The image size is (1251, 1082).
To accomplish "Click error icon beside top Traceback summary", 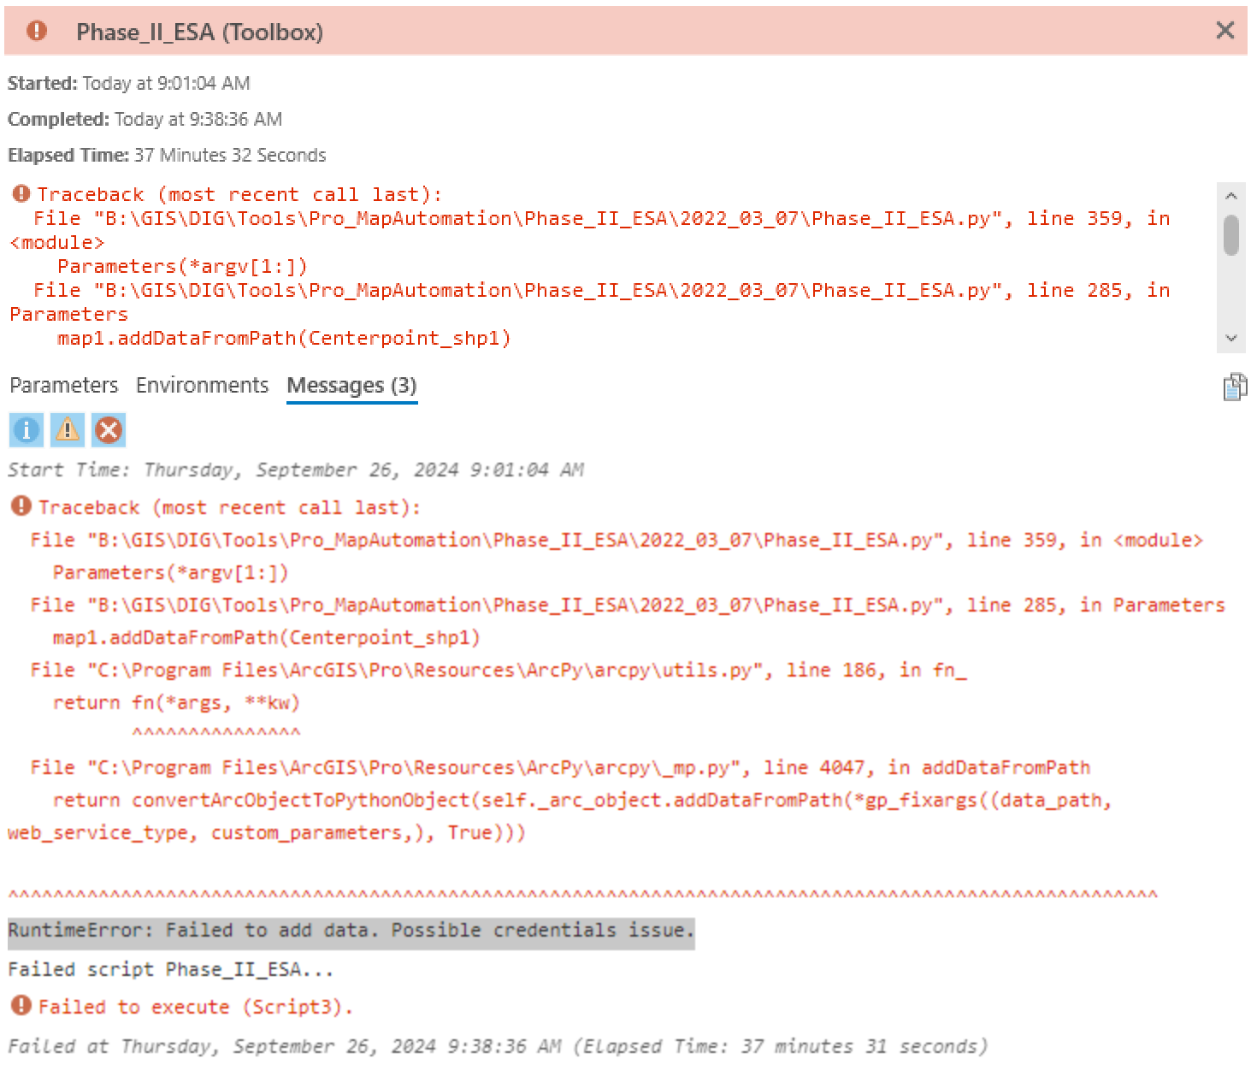I will 21,194.
